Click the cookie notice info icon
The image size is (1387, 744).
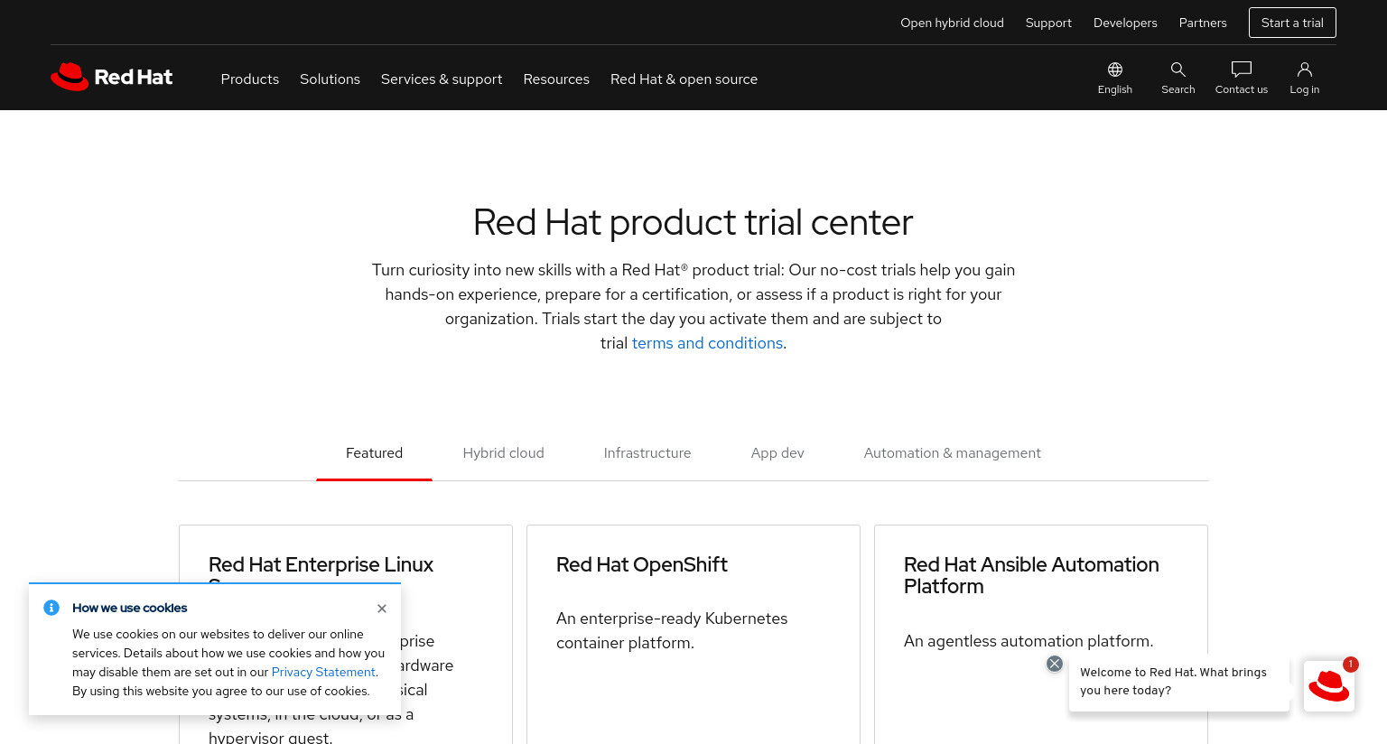[51, 608]
